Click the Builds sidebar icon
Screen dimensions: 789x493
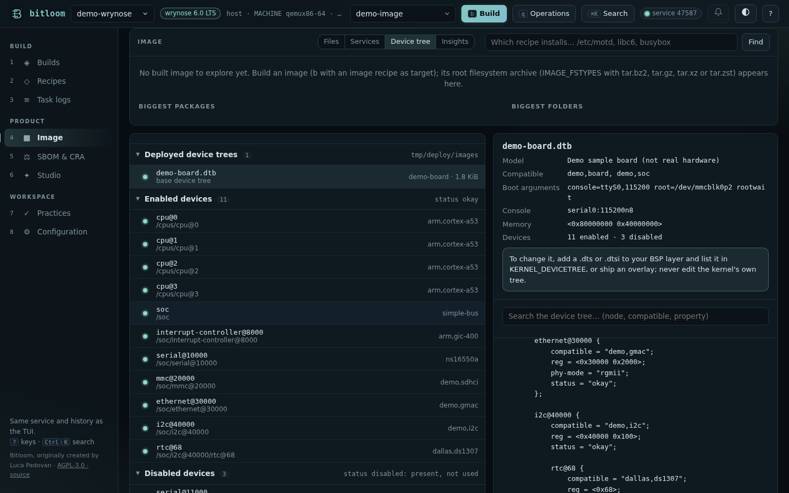(x=27, y=63)
